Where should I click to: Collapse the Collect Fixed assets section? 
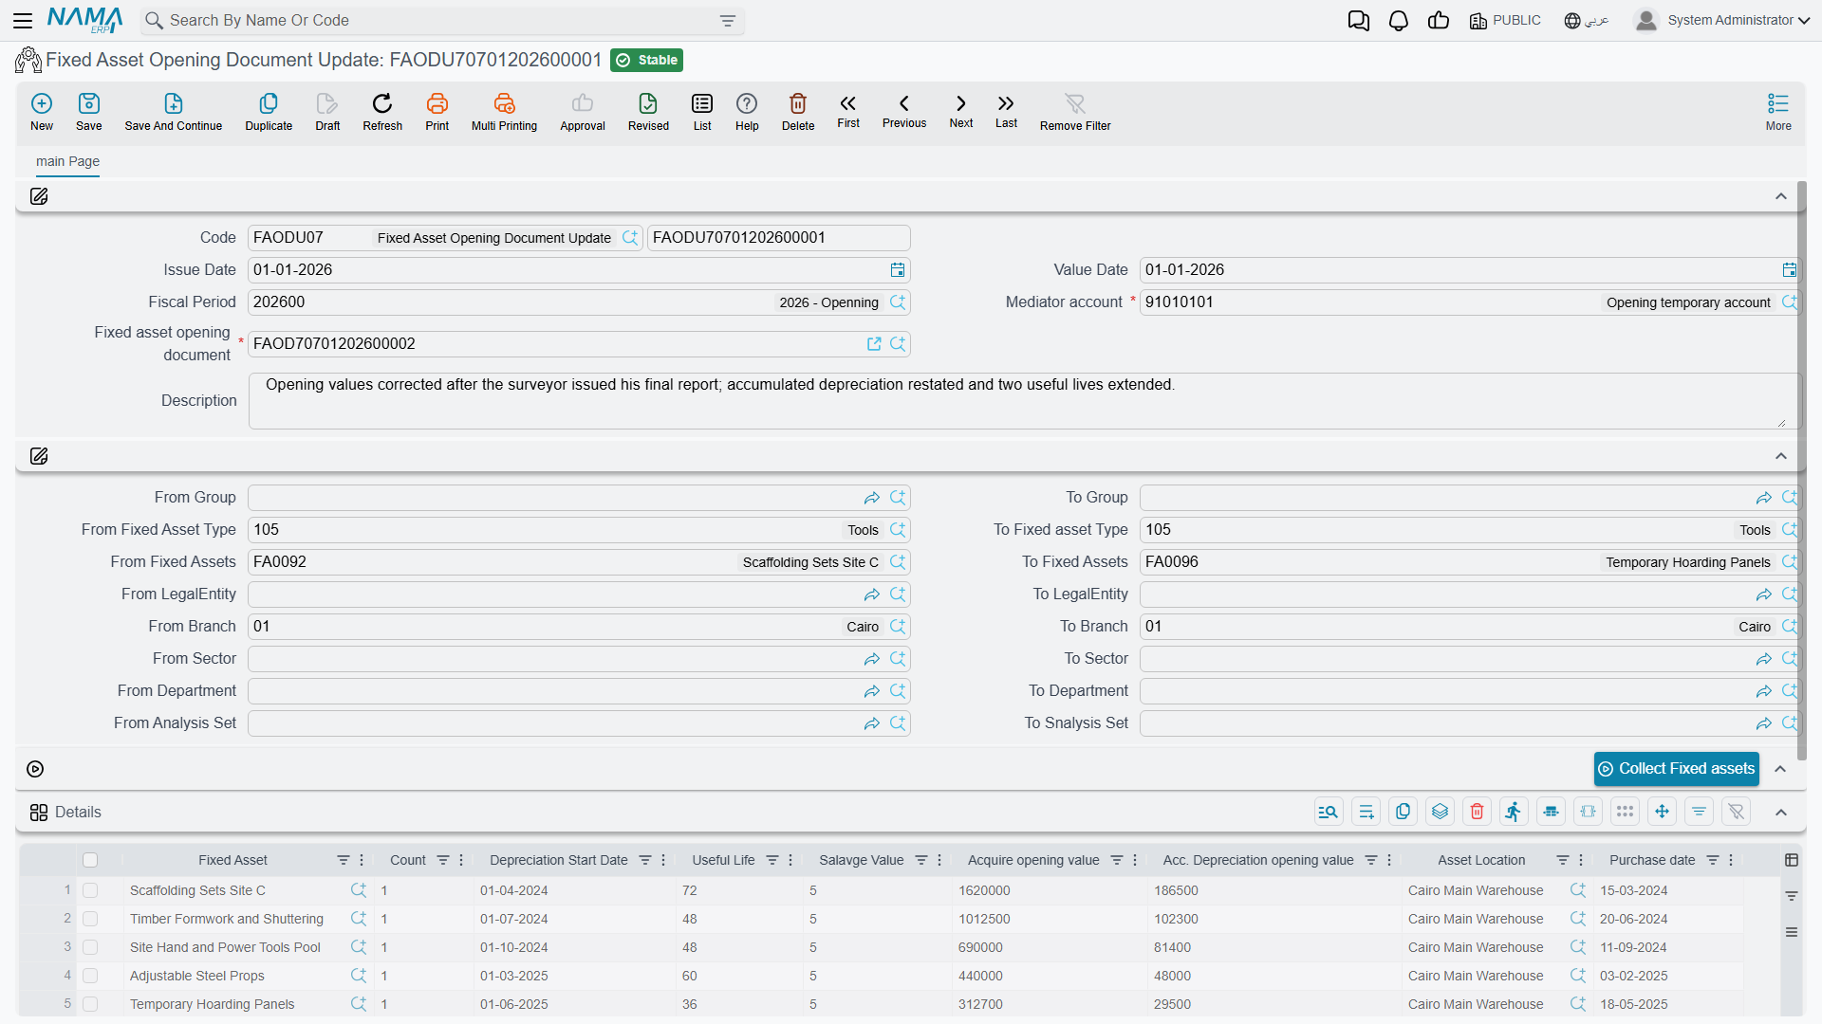tap(1781, 769)
